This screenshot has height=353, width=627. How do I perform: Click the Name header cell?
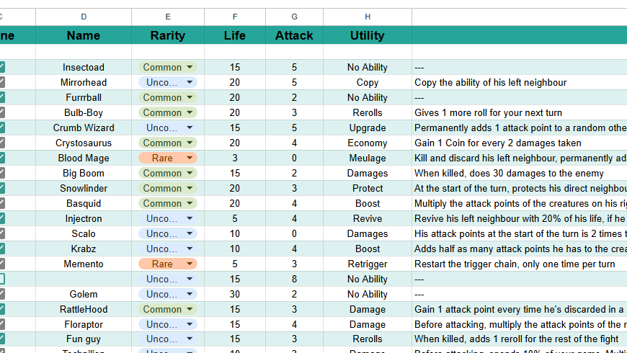[x=84, y=35]
